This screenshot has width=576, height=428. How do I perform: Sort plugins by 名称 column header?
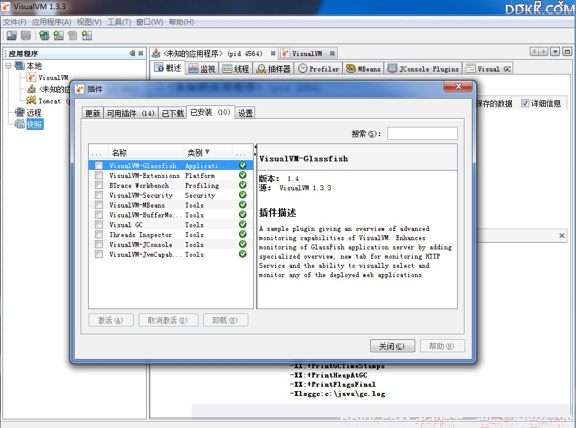[x=146, y=152]
